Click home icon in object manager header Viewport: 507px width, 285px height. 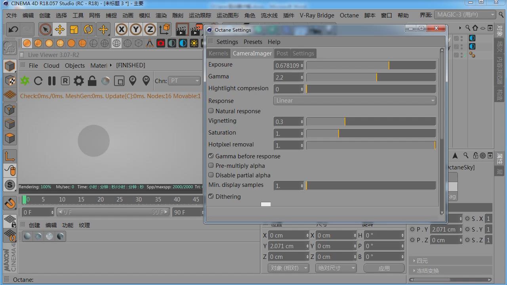click(x=475, y=28)
